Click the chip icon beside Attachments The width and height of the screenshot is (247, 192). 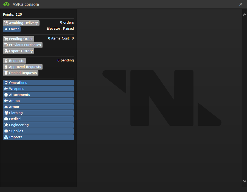[x=6, y=95]
